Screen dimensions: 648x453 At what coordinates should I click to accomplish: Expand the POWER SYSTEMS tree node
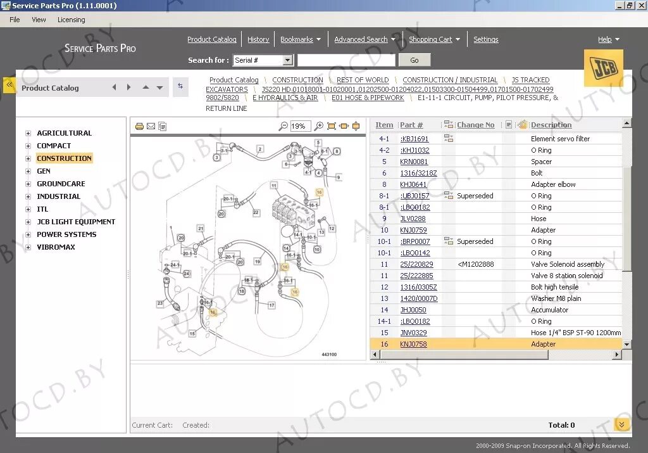point(28,234)
